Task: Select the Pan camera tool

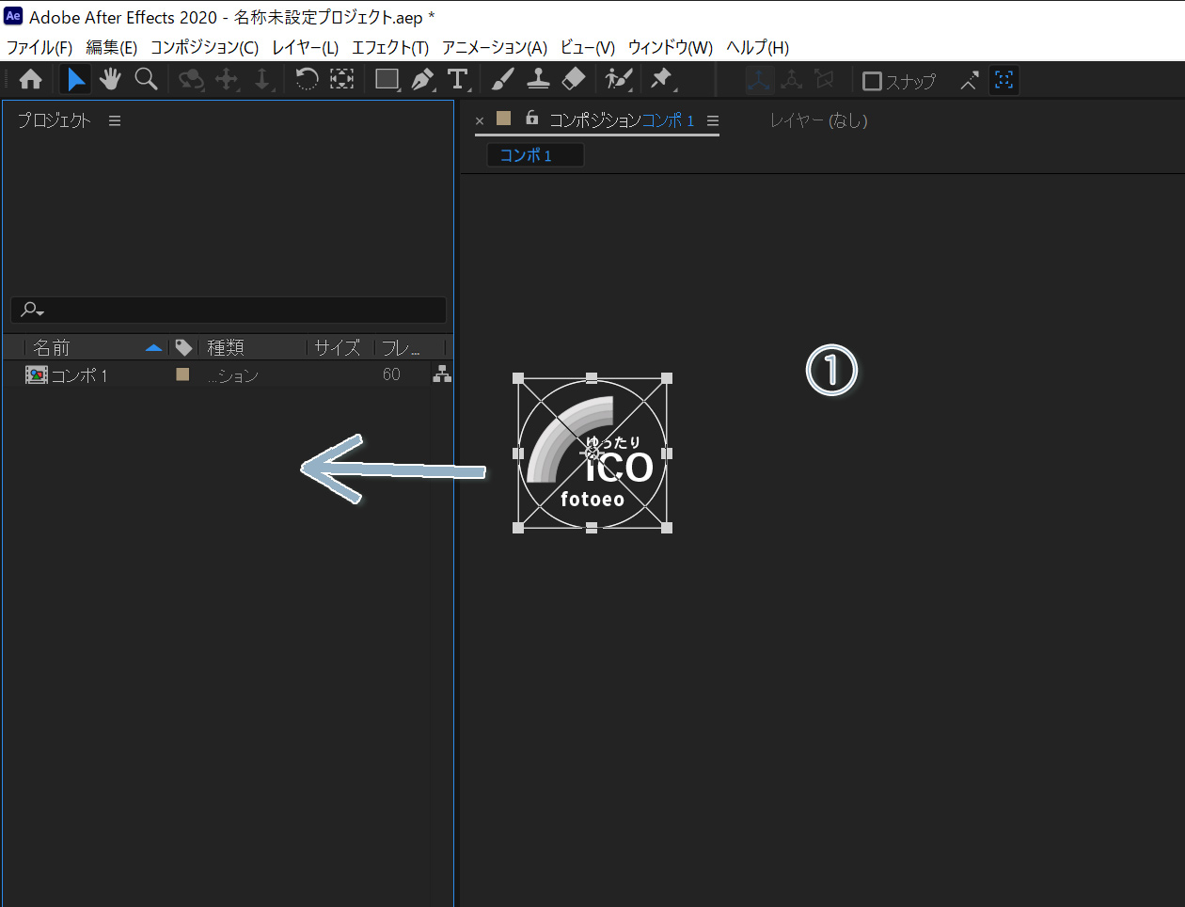Action: point(227,80)
